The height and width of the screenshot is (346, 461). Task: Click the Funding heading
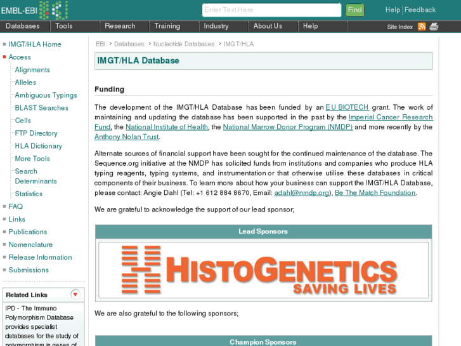(x=109, y=90)
